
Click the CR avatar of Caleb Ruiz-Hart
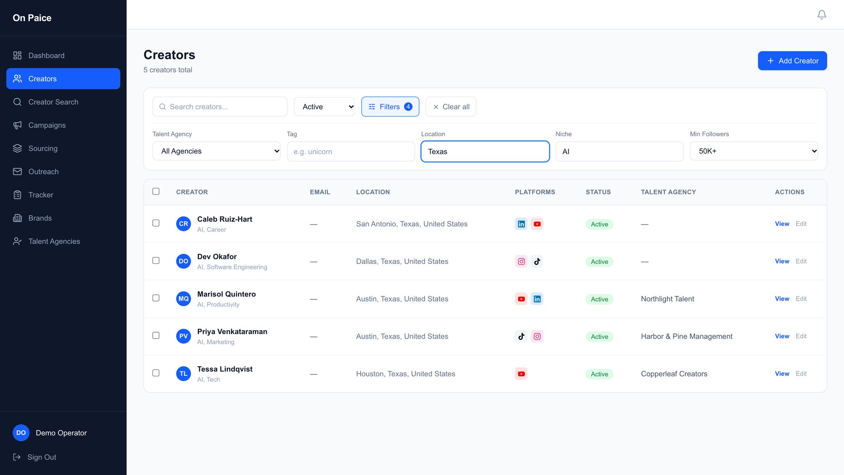[184, 224]
